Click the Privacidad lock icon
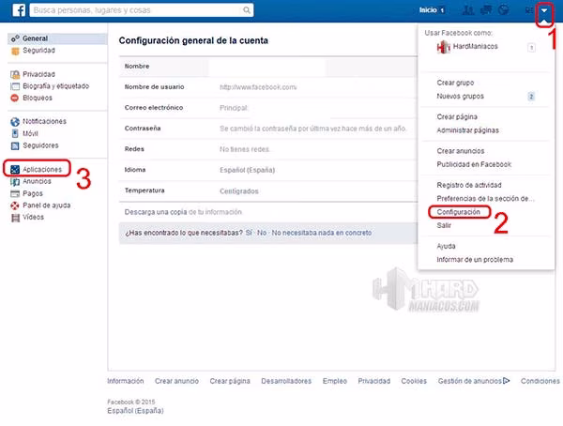This screenshot has width=563, height=426. 15,75
